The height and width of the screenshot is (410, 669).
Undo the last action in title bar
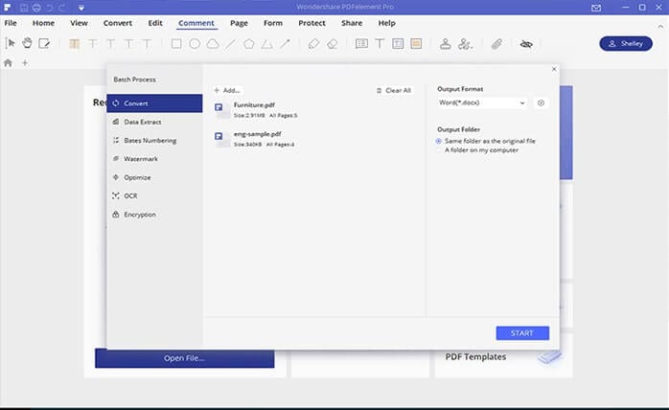point(50,8)
